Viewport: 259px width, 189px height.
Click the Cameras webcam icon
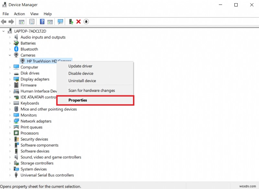[16, 55]
